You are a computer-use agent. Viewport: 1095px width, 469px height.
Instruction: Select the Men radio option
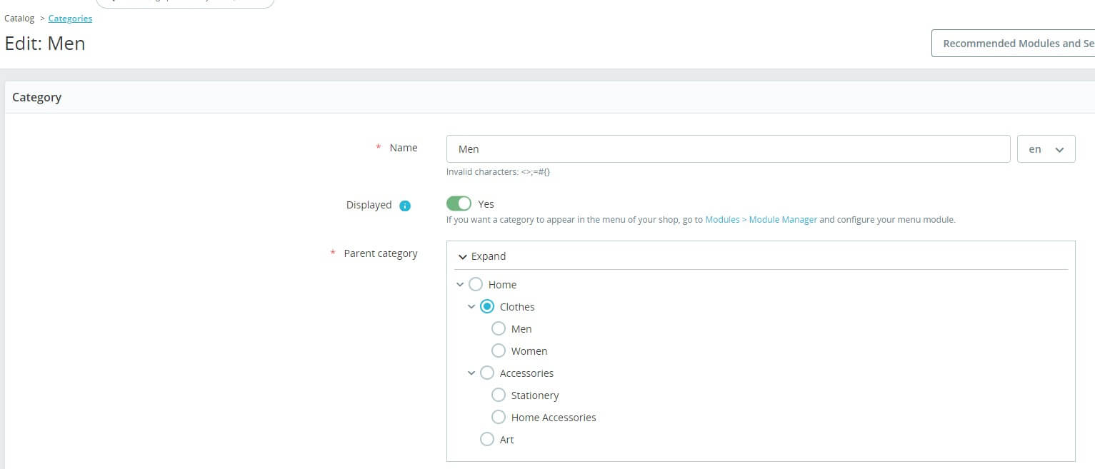point(499,328)
